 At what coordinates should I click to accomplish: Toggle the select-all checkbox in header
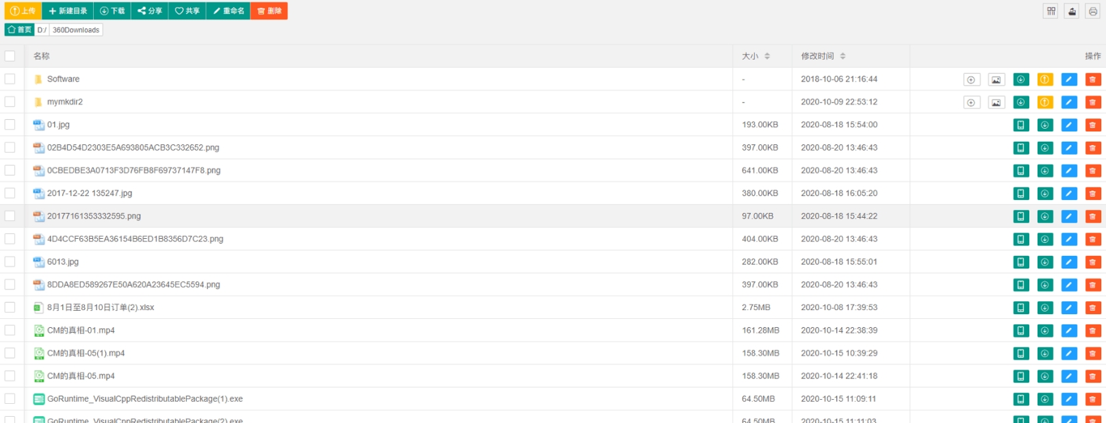[x=10, y=56]
